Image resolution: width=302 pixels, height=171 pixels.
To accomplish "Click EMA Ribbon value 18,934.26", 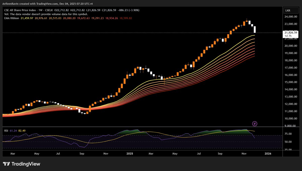I will tap(112, 18).
